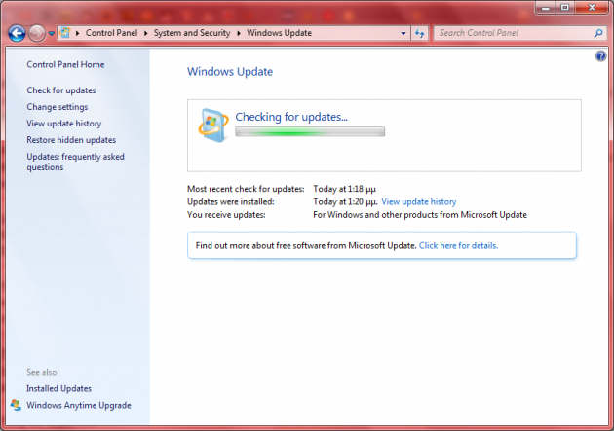This screenshot has width=614, height=431.
Task: Open Restore hidden updates
Action: pyautogui.click(x=71, y=140)
